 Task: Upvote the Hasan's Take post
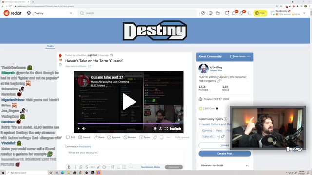click(x=60, y=56)
